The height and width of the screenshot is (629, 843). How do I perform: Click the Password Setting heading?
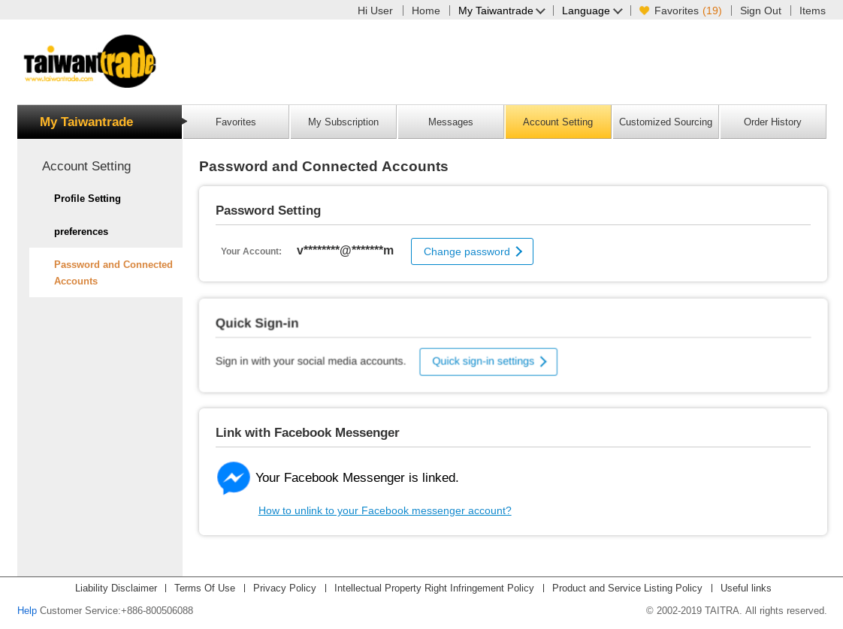click(x=268, y=211)
